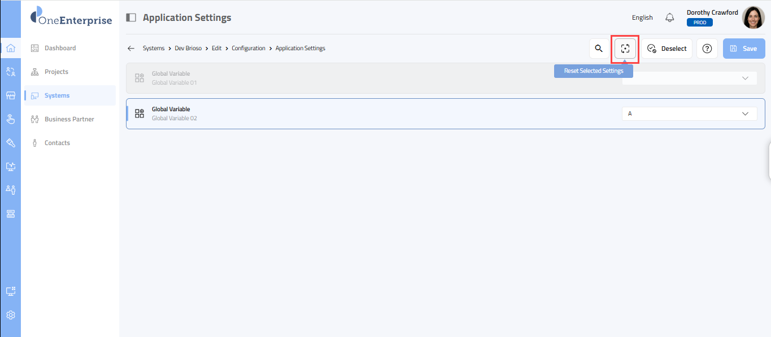Expand the Global Variable 02 dropdown
The image size is (771, 337).
tap(744, 113)
